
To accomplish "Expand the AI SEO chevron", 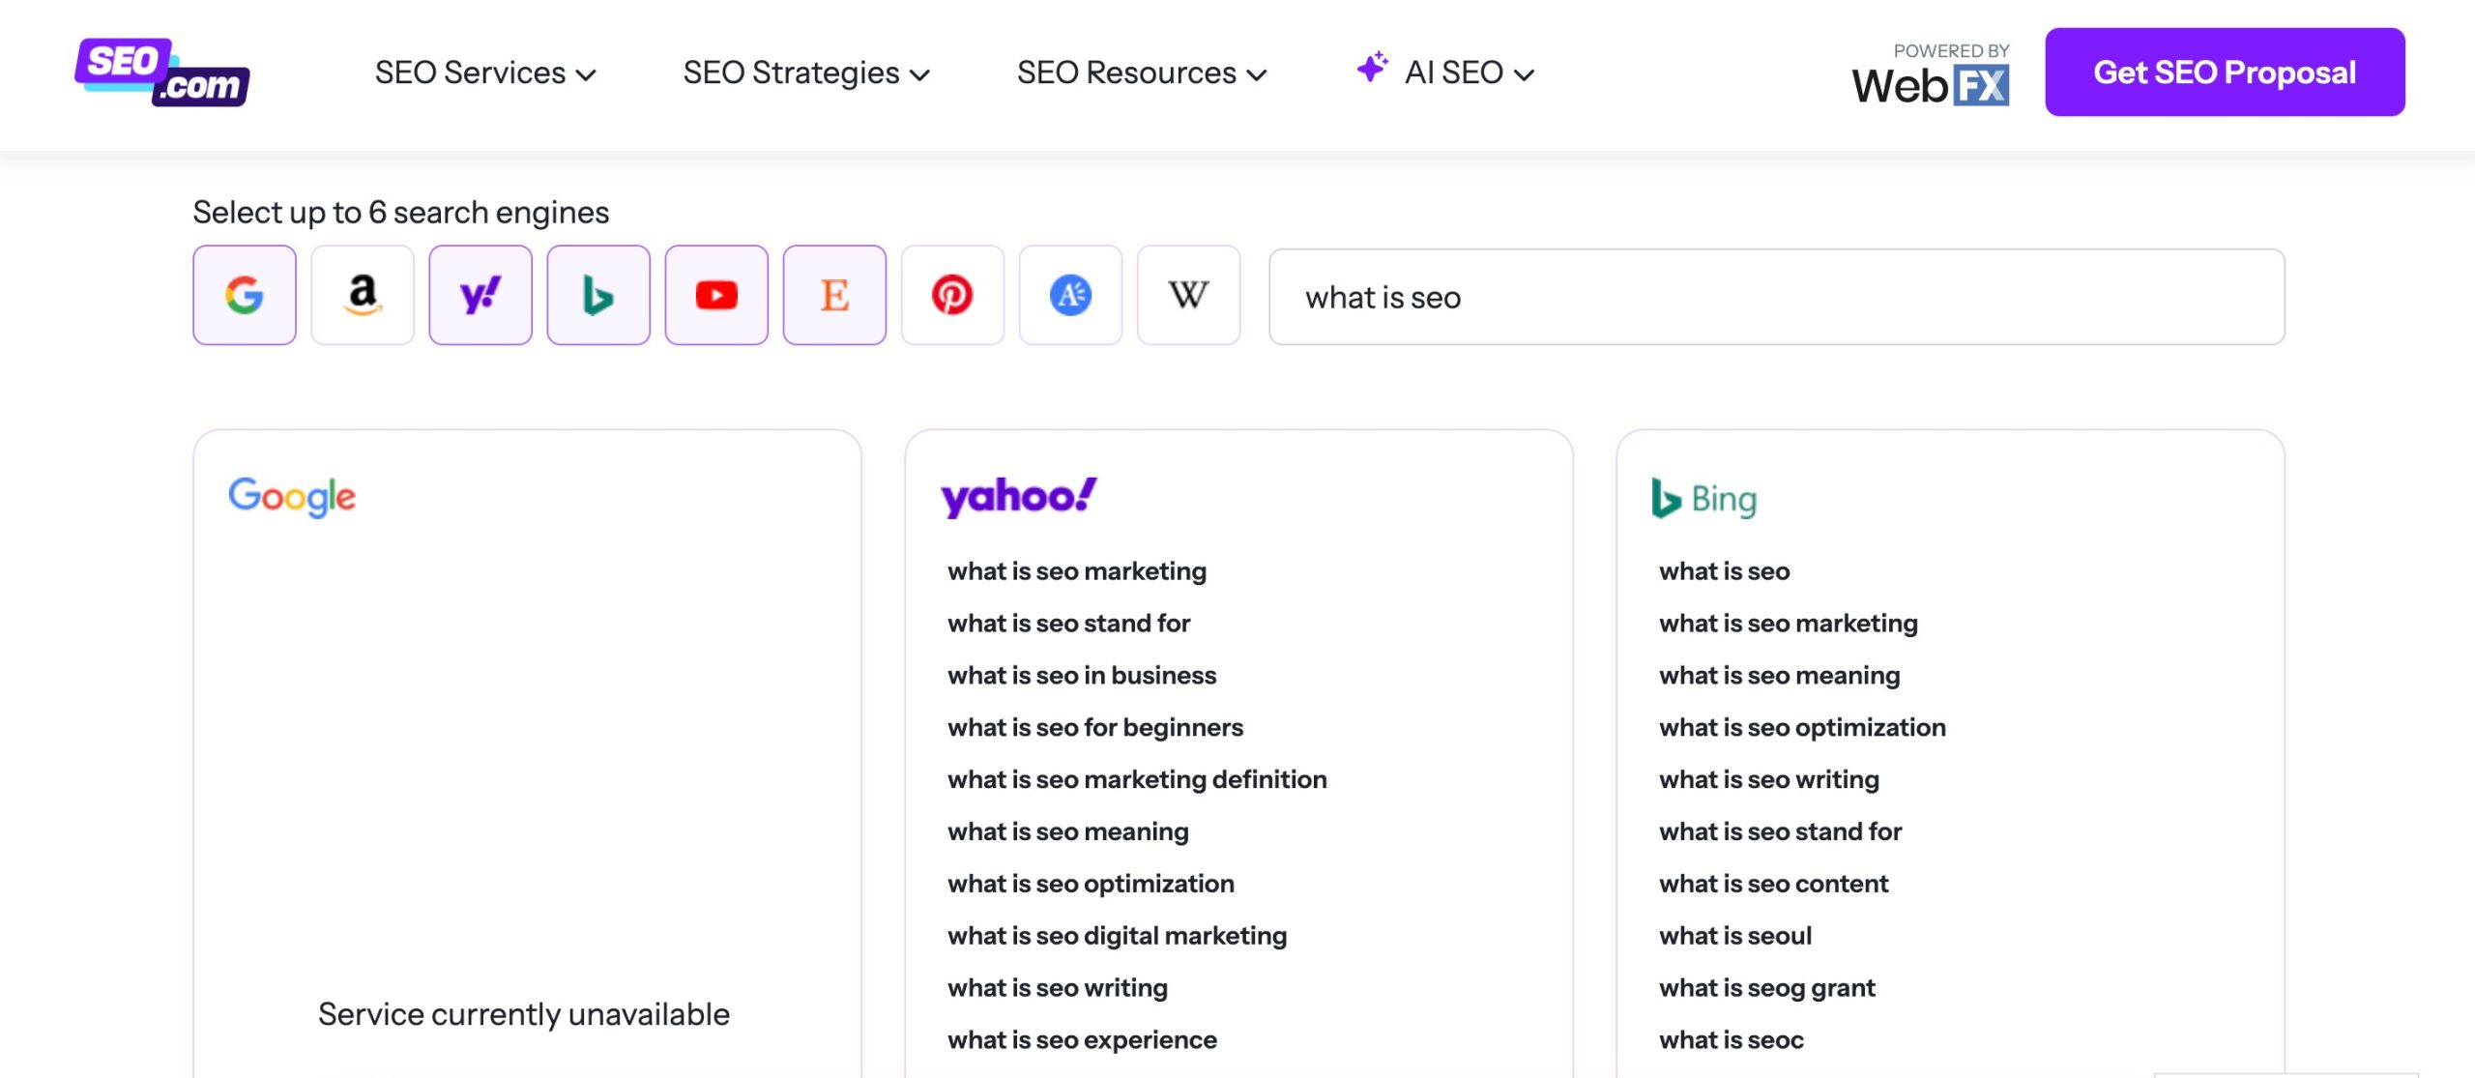I will (x=1524, y=74).
